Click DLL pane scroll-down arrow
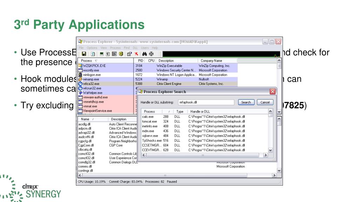Viewport: 359px width, 202px height. pos(279,170)
